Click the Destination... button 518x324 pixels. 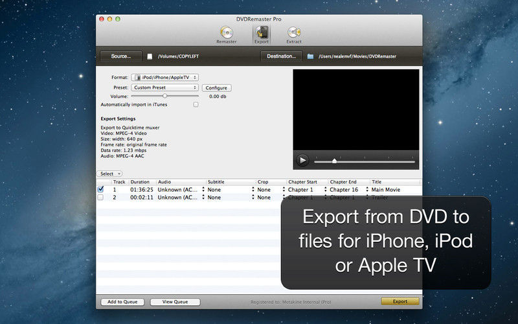click(x=281, y=56)
